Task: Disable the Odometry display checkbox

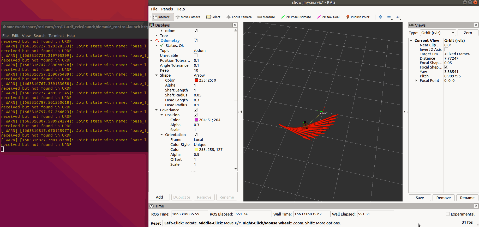Action: [x=196, y=41]
